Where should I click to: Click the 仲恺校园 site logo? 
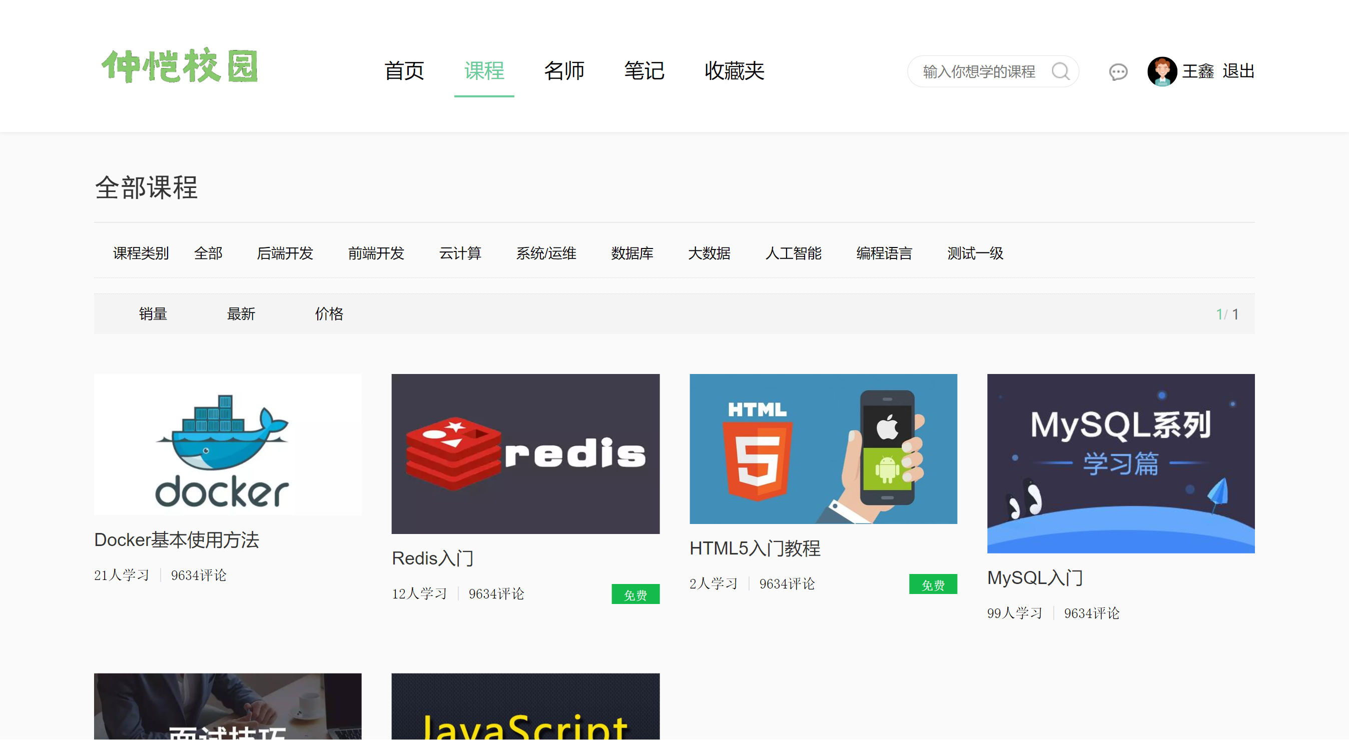pos(180,66)
